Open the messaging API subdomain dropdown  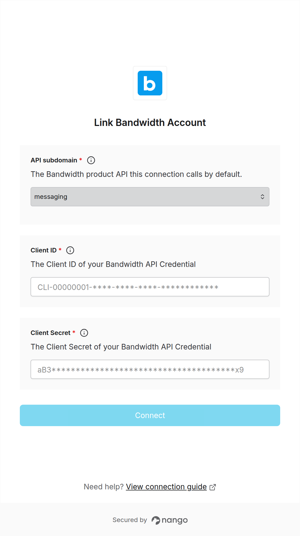(150, 197)
